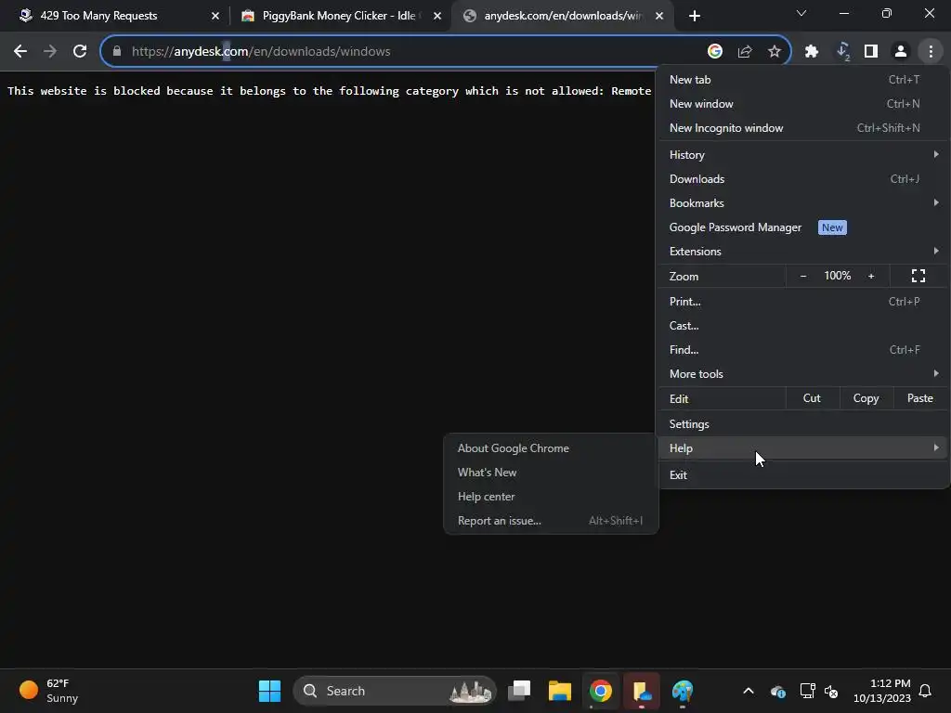The height and width of the screenshot is (713, 951).
Task: Select Find... from the menu
Action: (803, 350)
